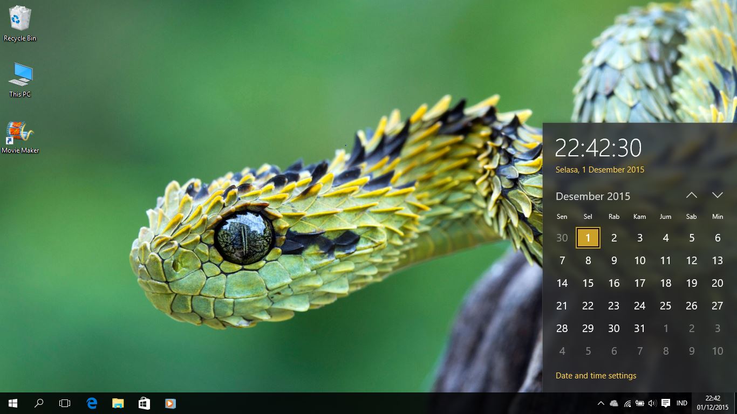The image size is (737, 414).
Task: Open the media player icon on the taskbar
Action: coord(170,403)
